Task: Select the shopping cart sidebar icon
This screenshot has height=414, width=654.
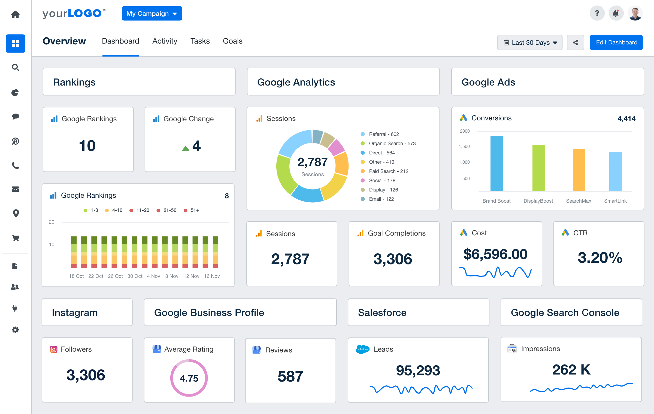Action: (15, 237)
